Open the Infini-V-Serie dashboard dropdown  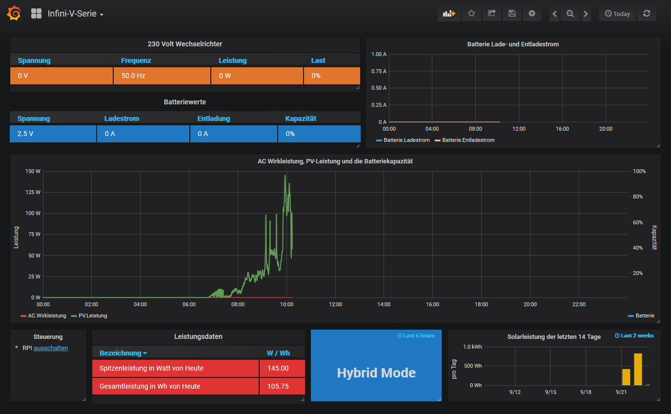(75, 14)
